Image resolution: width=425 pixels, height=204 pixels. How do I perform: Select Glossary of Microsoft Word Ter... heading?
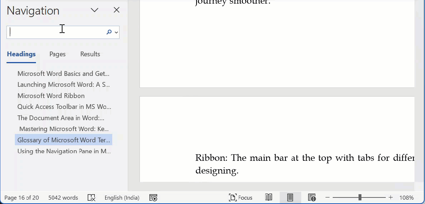[x=64, y=140]
